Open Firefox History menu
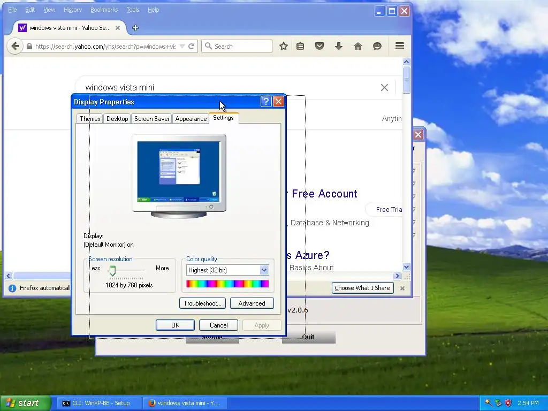 73,10
